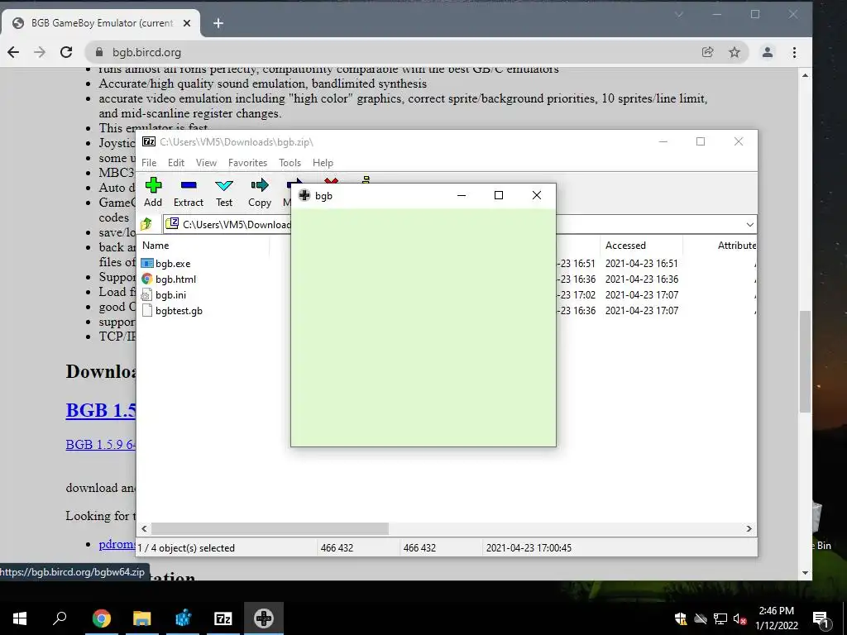
Task: Open the notification center icon
Action: click(x=821, y=618)
